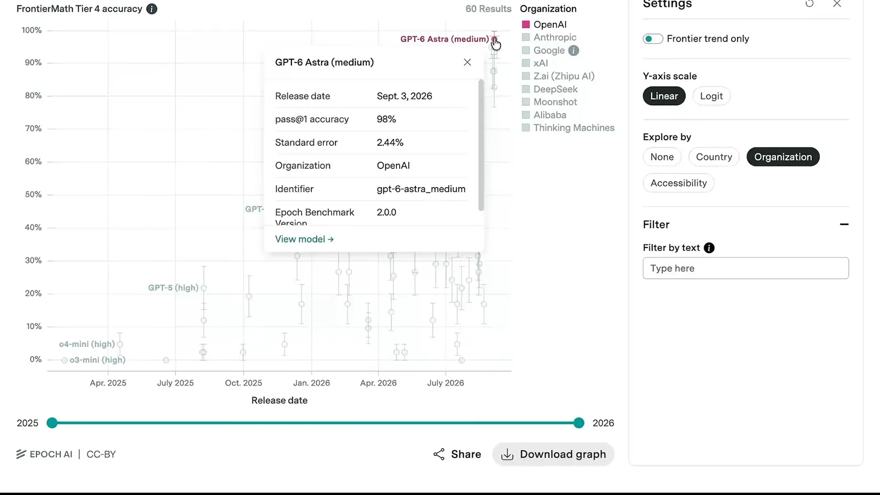The width and height of the screenshot is (880, 495).
Task: Click the Epoch AI logo
Action: (x=45, y=454)
